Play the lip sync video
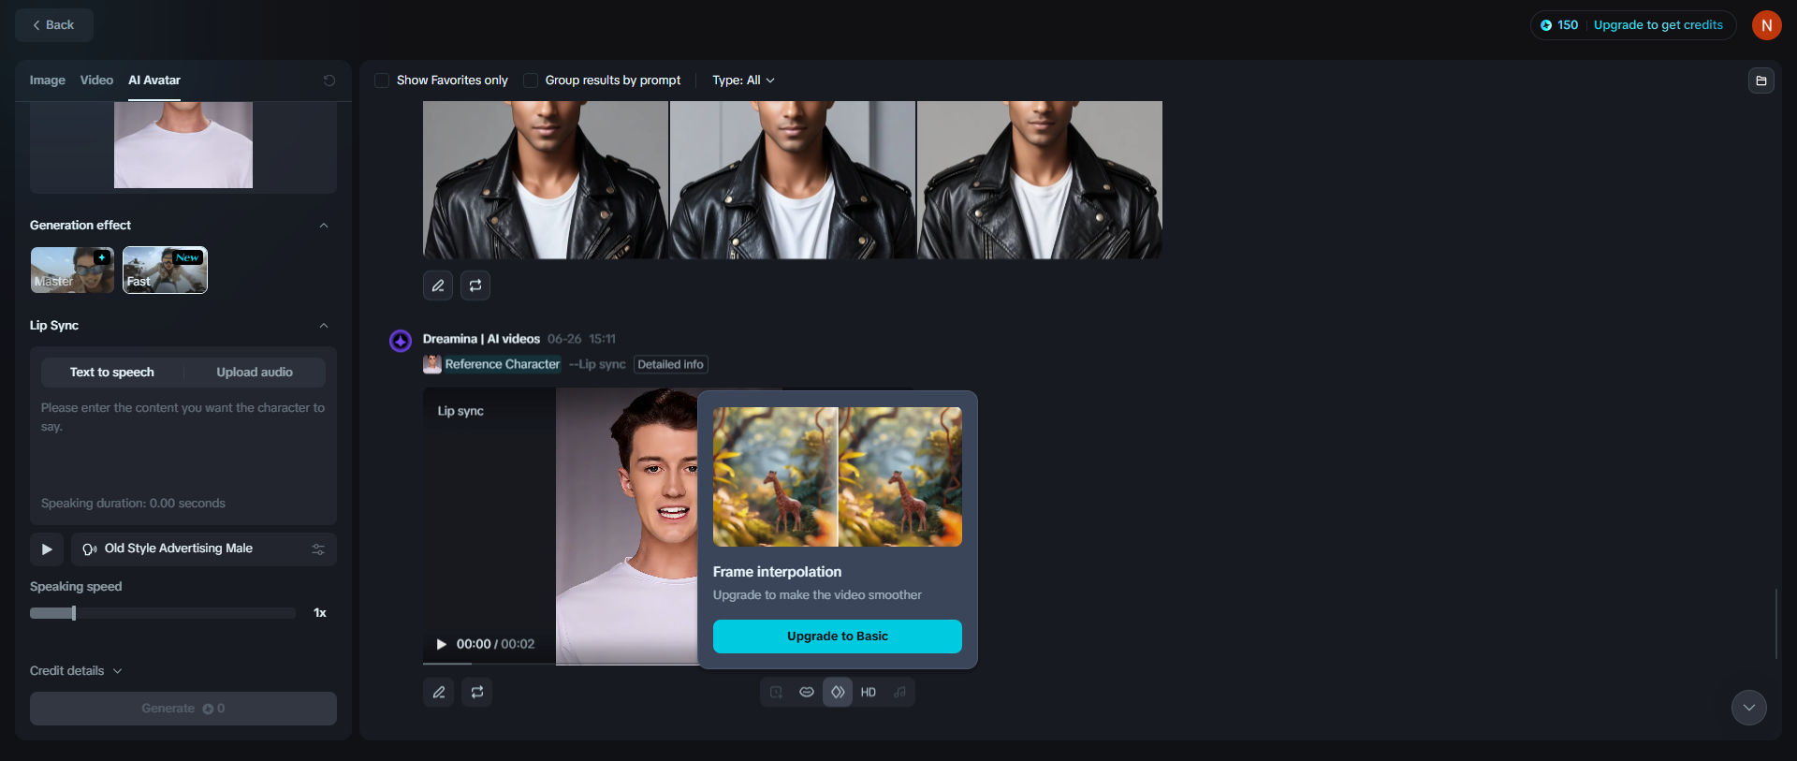This screenshot has width=1797, height=761. 442,644
